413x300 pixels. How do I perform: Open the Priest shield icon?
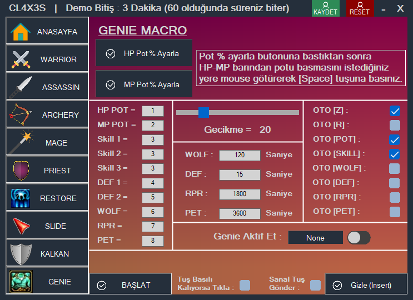pos(21,170)
